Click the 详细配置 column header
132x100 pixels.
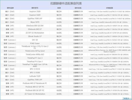109,8
